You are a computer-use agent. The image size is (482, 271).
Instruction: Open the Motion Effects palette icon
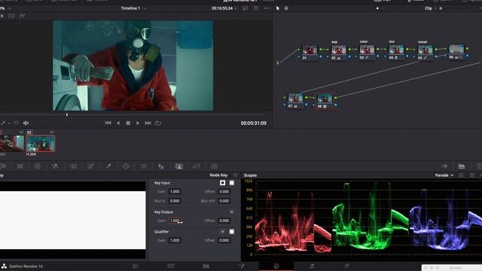[73, 166]
